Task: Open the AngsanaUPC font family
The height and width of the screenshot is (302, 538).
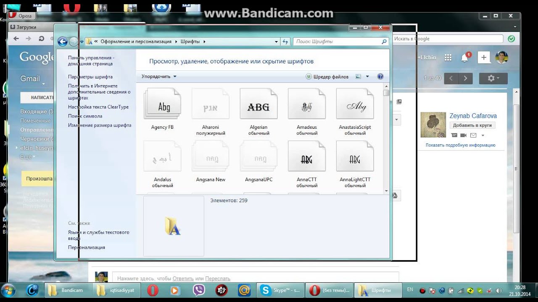Action: [258, 161]
